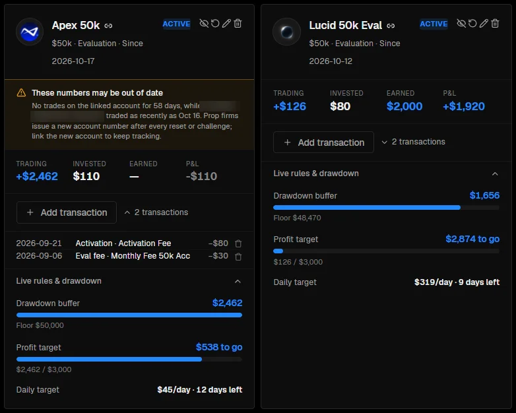The image size is (516, 413).
Task: Click the out-of-date warning triangle icon
Action: [21, 93]
